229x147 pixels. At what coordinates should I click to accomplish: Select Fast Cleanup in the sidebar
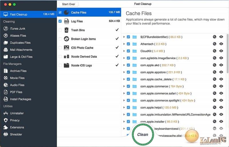point(28,14)
